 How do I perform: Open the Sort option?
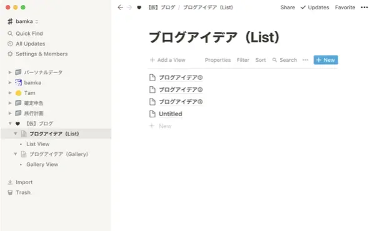click(x=261, y=60)
